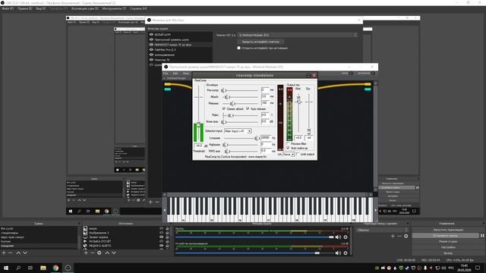Viewport: 486px width, 273px height.
Task: Switch to Chrome from the taskbar
Action: pyautogui.click(x=55, y=268)
